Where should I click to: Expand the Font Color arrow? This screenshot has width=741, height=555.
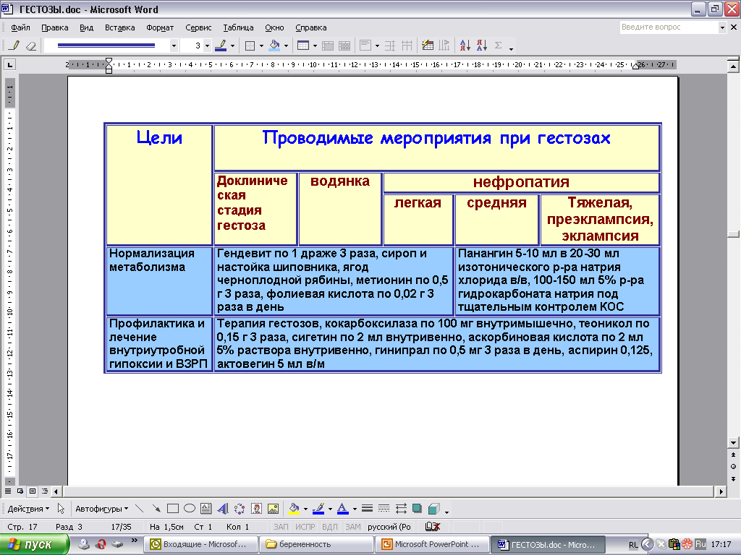[355, 509]
